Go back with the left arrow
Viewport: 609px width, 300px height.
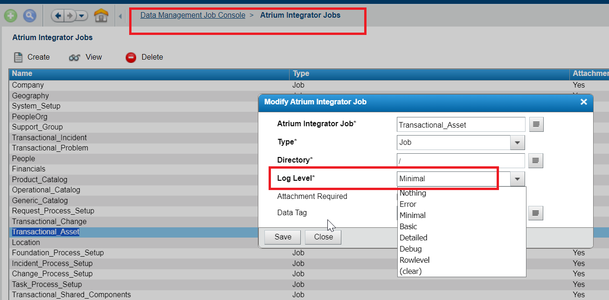(x=58, y=16)
